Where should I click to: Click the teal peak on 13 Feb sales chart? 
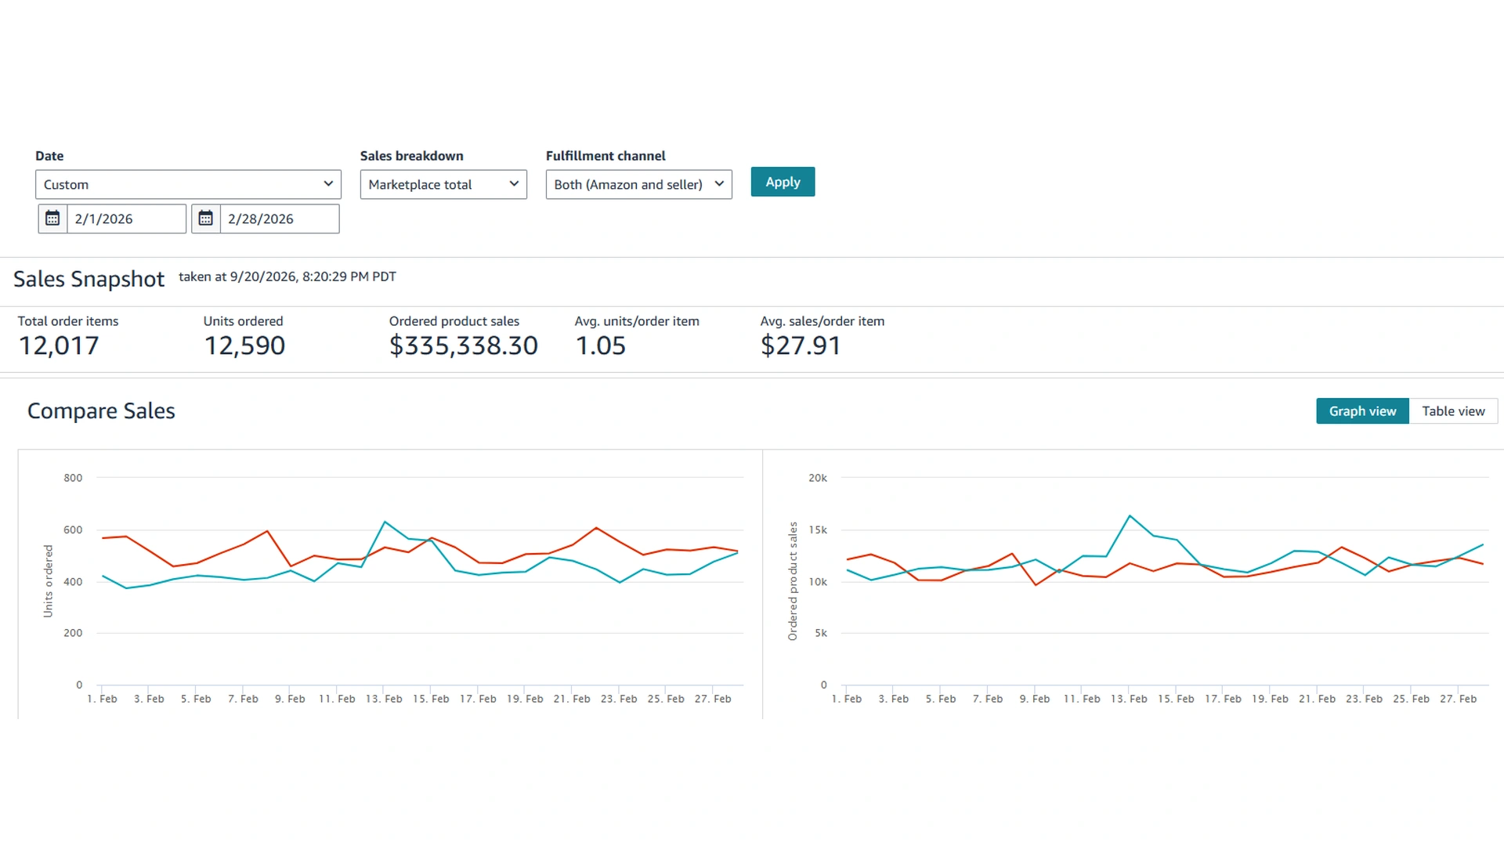(1130, 515)
